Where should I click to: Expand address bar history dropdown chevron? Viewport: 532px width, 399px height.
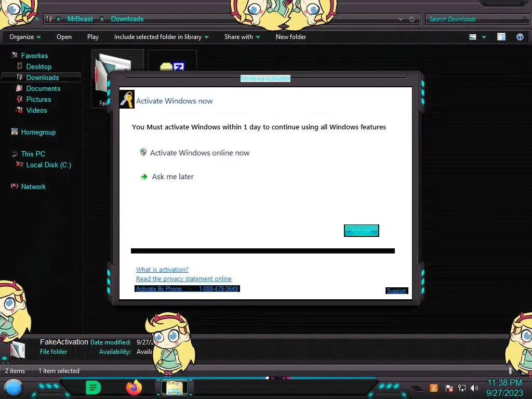401,19
